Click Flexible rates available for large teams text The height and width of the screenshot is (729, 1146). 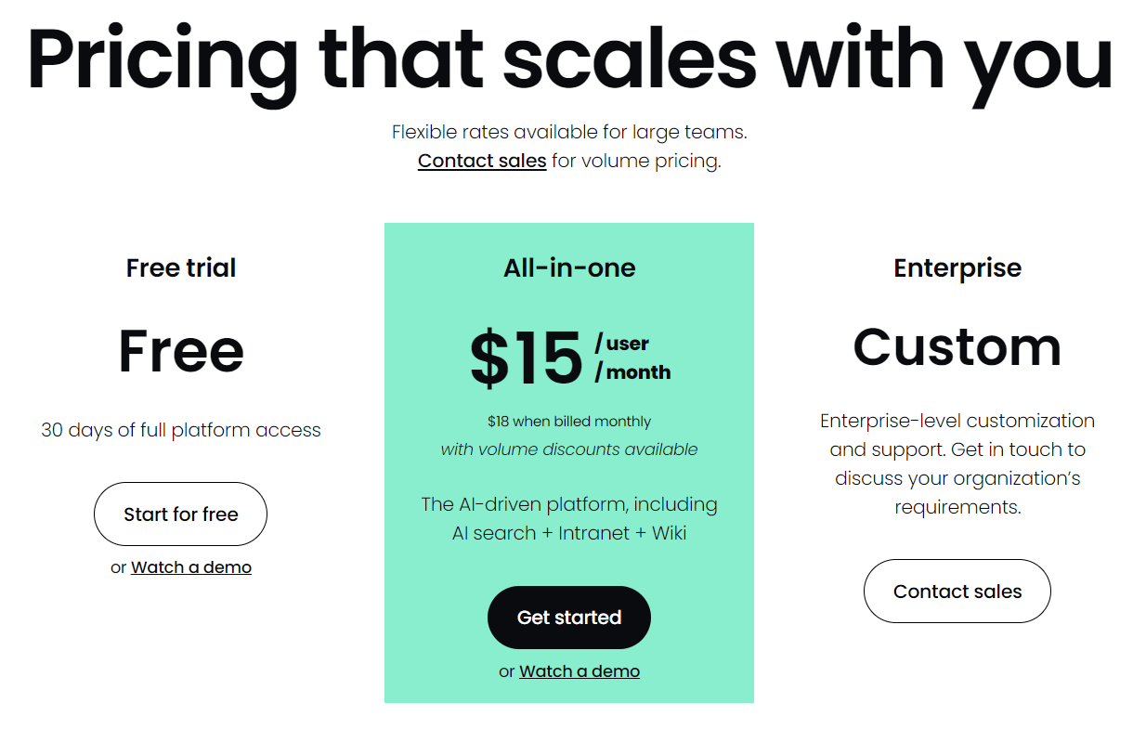(569, 132)
